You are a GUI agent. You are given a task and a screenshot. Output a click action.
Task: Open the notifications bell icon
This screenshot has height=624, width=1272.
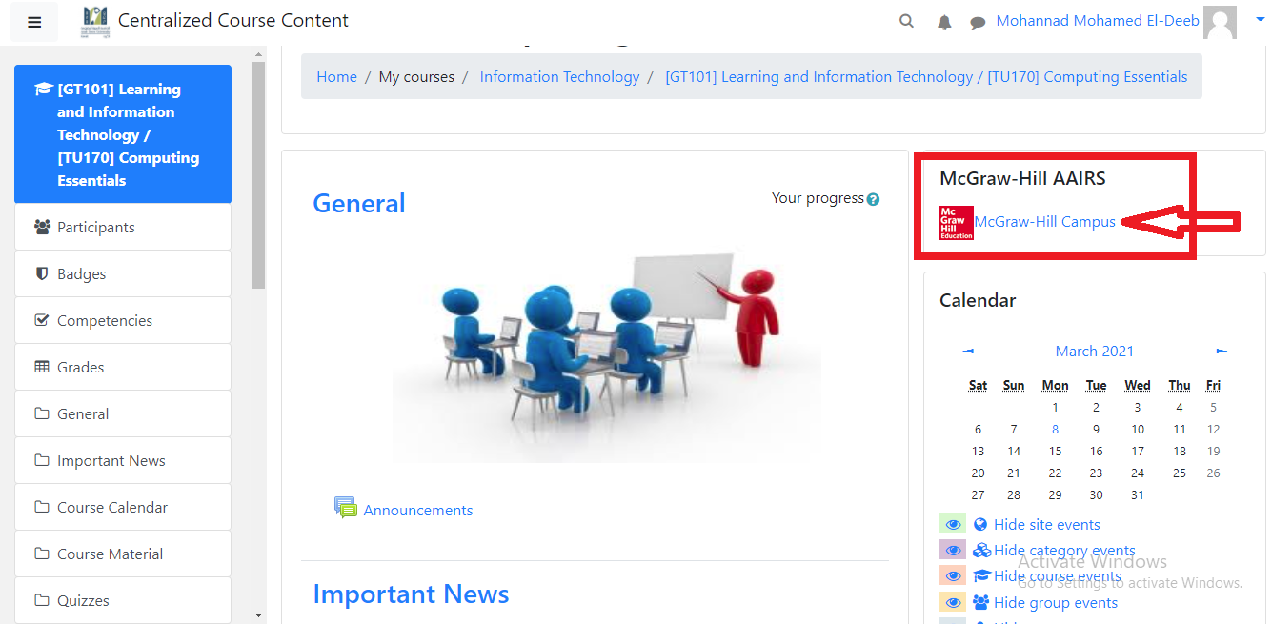tap(944, 22)
